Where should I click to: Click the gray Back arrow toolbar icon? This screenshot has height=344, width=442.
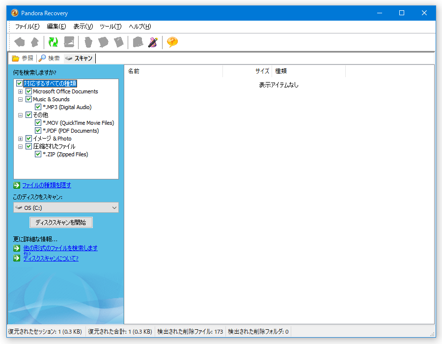(20, 42)
